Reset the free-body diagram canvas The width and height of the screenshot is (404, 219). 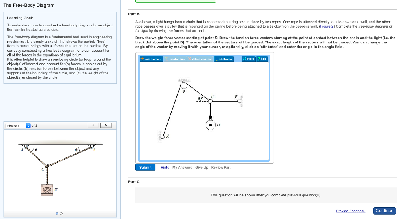[249, 59]
